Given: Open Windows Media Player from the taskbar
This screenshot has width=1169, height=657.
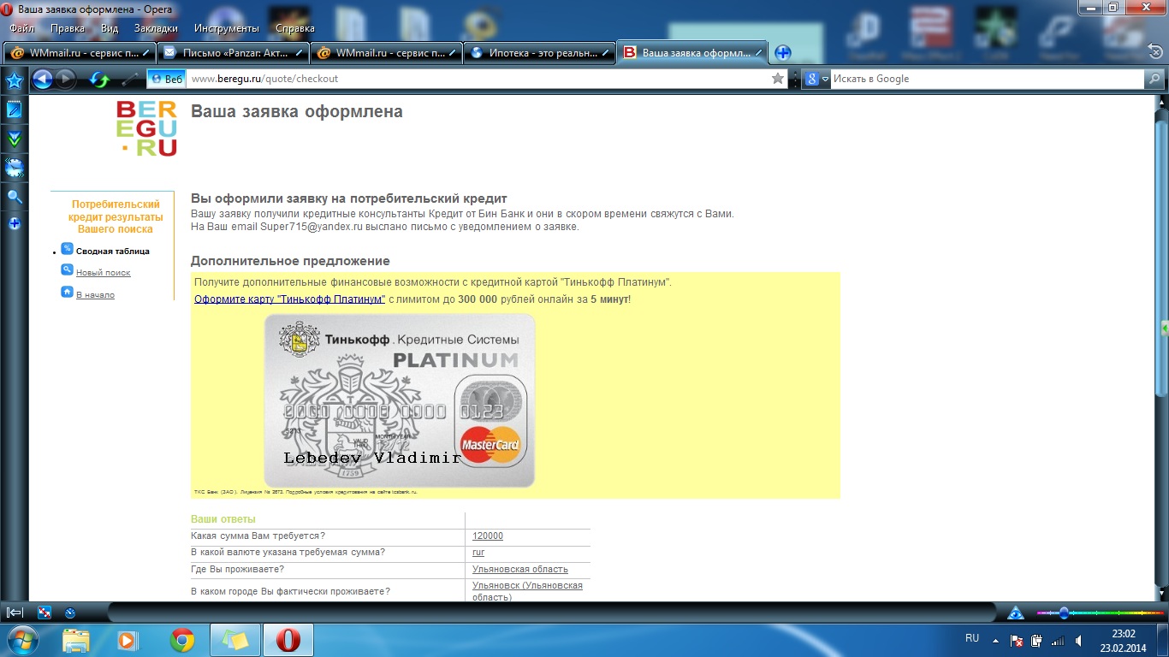Looking at the screenshot, I should coord(128,640).
